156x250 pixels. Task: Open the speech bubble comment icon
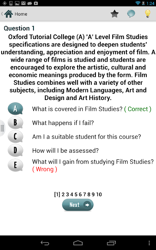pos(131,14)
